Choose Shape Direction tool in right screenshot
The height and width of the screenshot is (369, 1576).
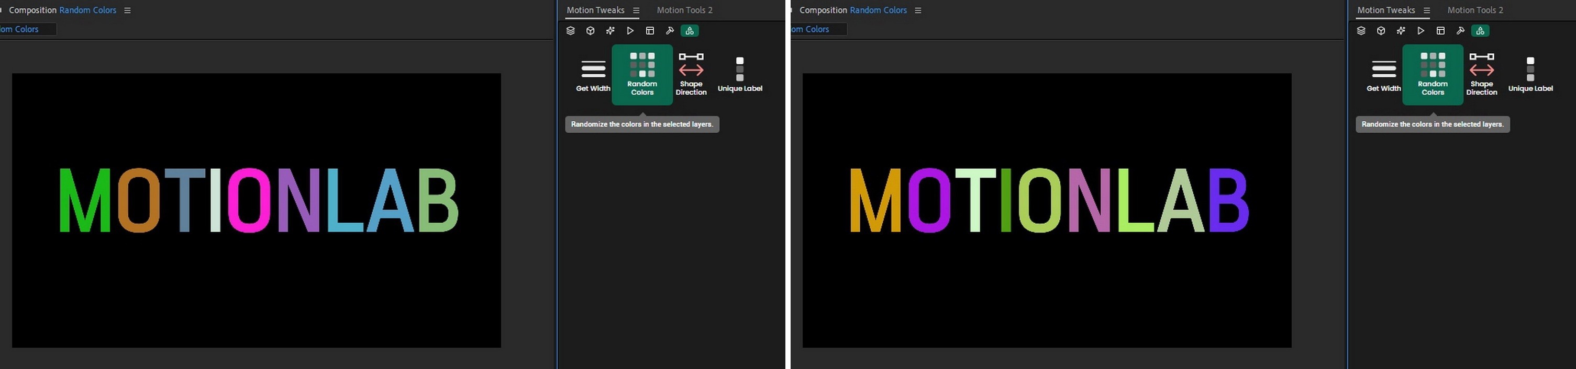click(1482, 75)
